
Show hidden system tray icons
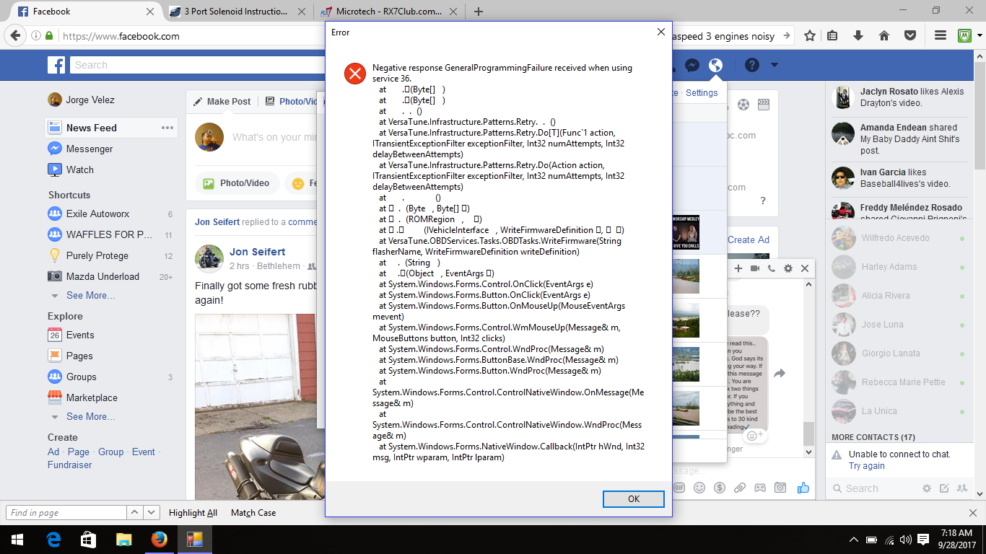(x=854, y=540)
